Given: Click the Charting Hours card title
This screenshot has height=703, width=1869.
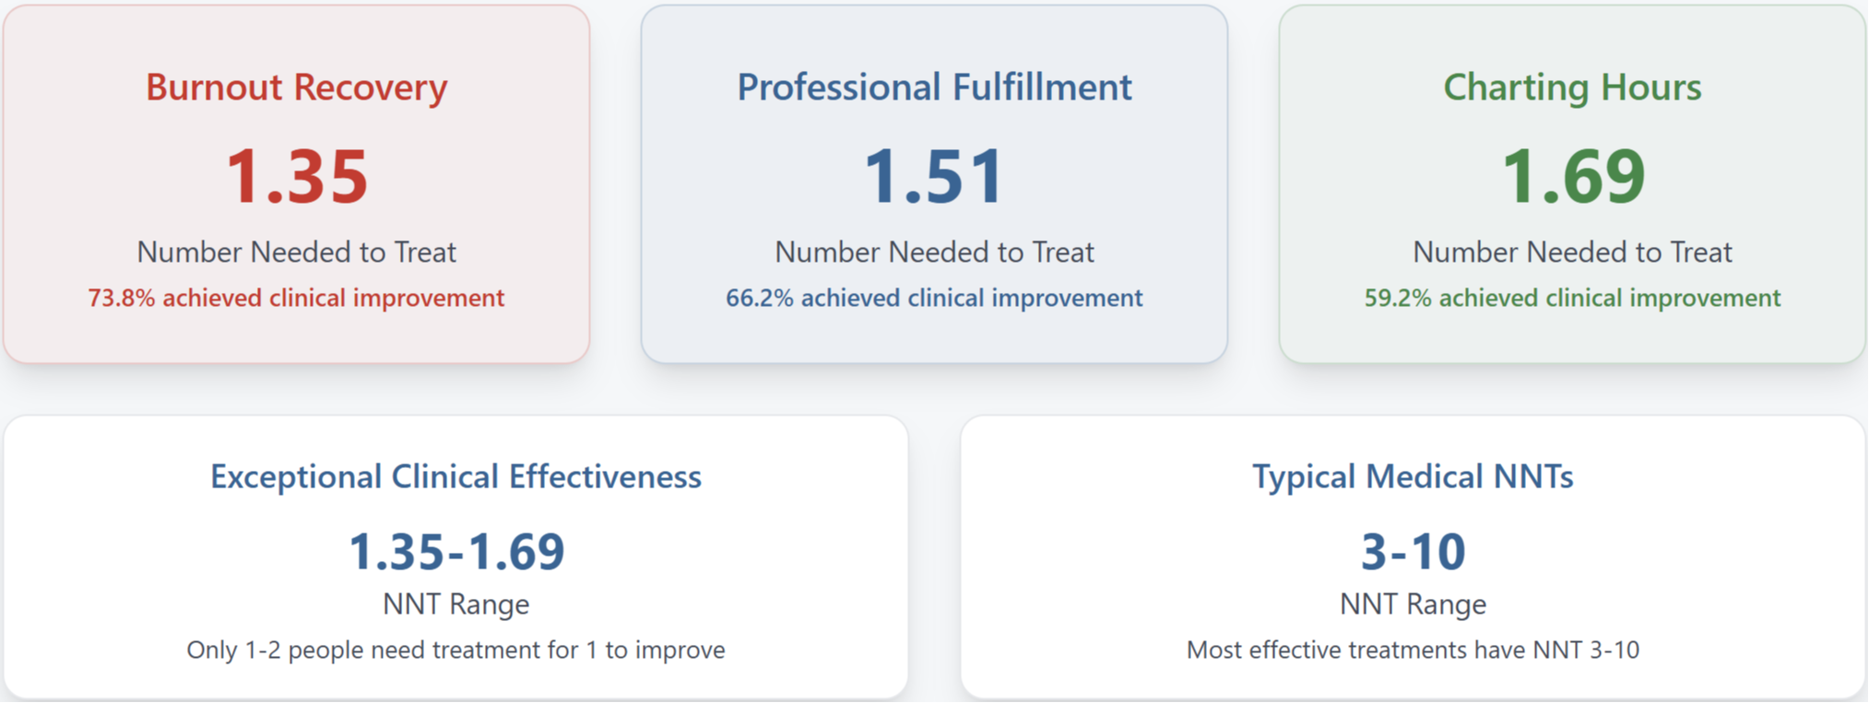Looking at the screenshot, I should pyautogui.click(x=1572, y=87).
